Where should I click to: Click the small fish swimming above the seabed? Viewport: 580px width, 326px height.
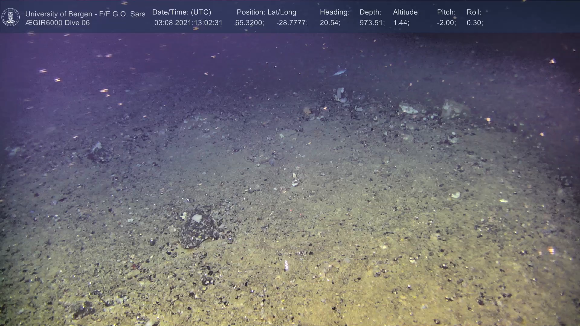click(x=339, y=73)
